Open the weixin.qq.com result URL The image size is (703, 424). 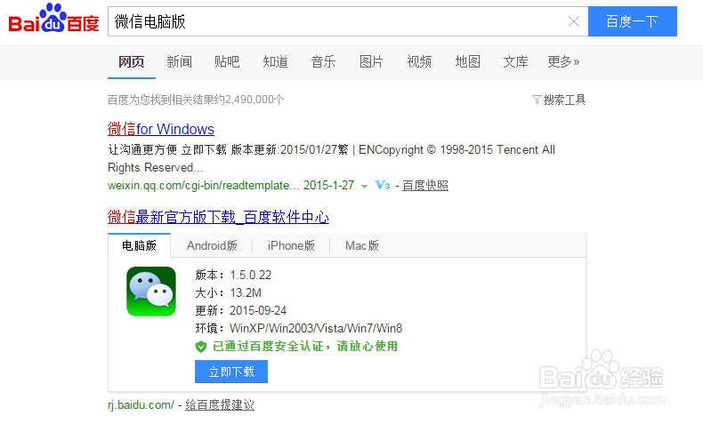[x=203, y=186]
